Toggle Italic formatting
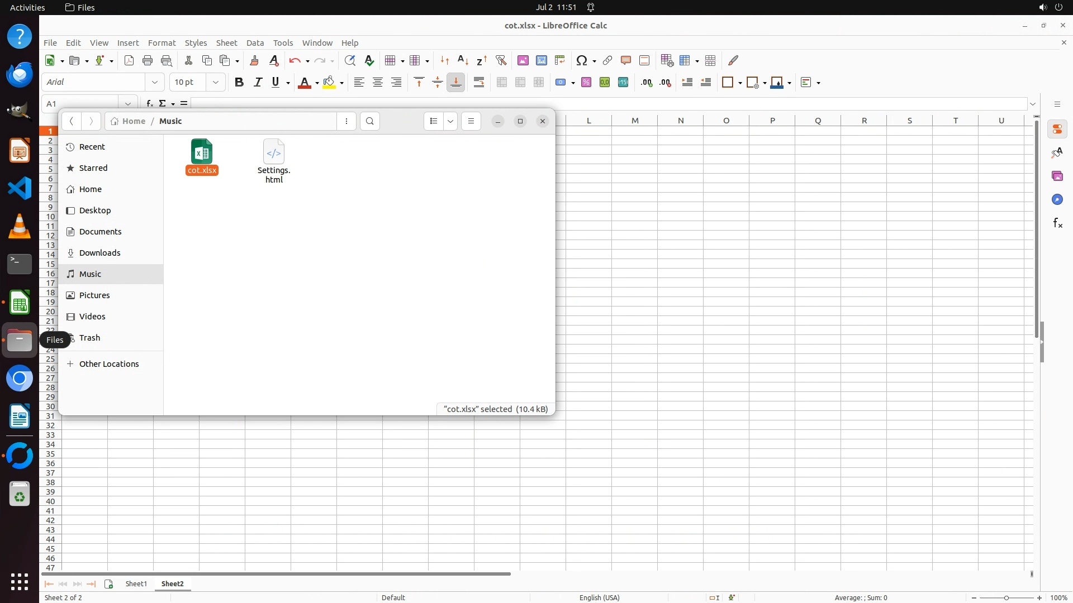1073x603 pixels. pos(258,82)
